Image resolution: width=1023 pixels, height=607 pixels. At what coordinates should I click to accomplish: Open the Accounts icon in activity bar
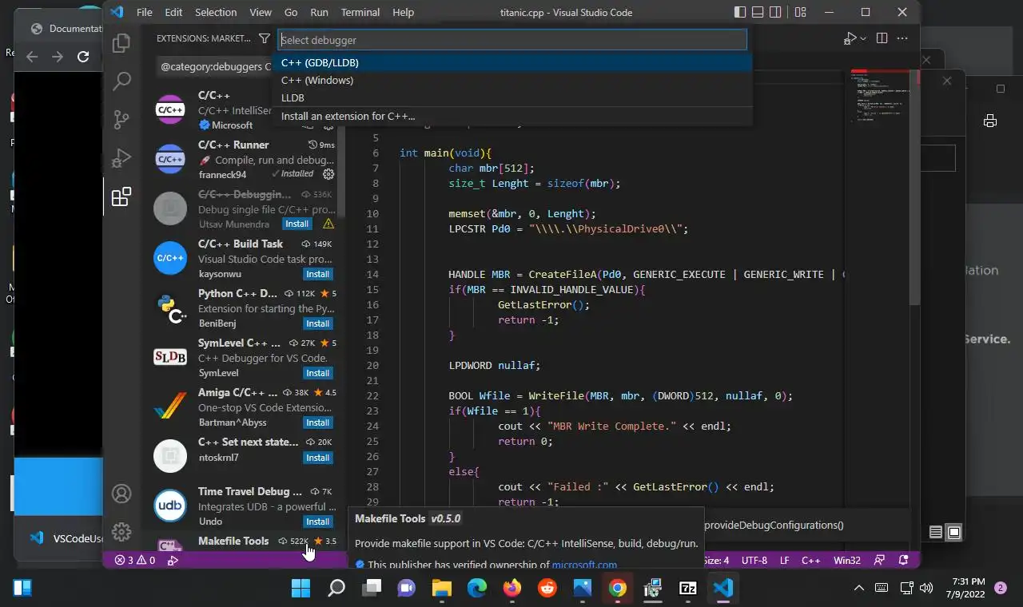pos(121,494)
